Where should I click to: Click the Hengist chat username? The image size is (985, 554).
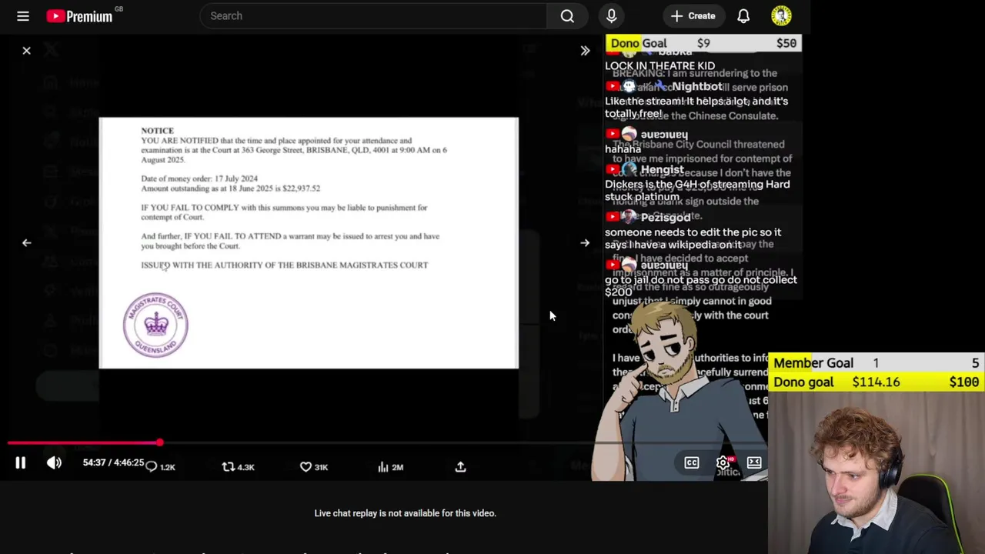click(x=662, y=170)
